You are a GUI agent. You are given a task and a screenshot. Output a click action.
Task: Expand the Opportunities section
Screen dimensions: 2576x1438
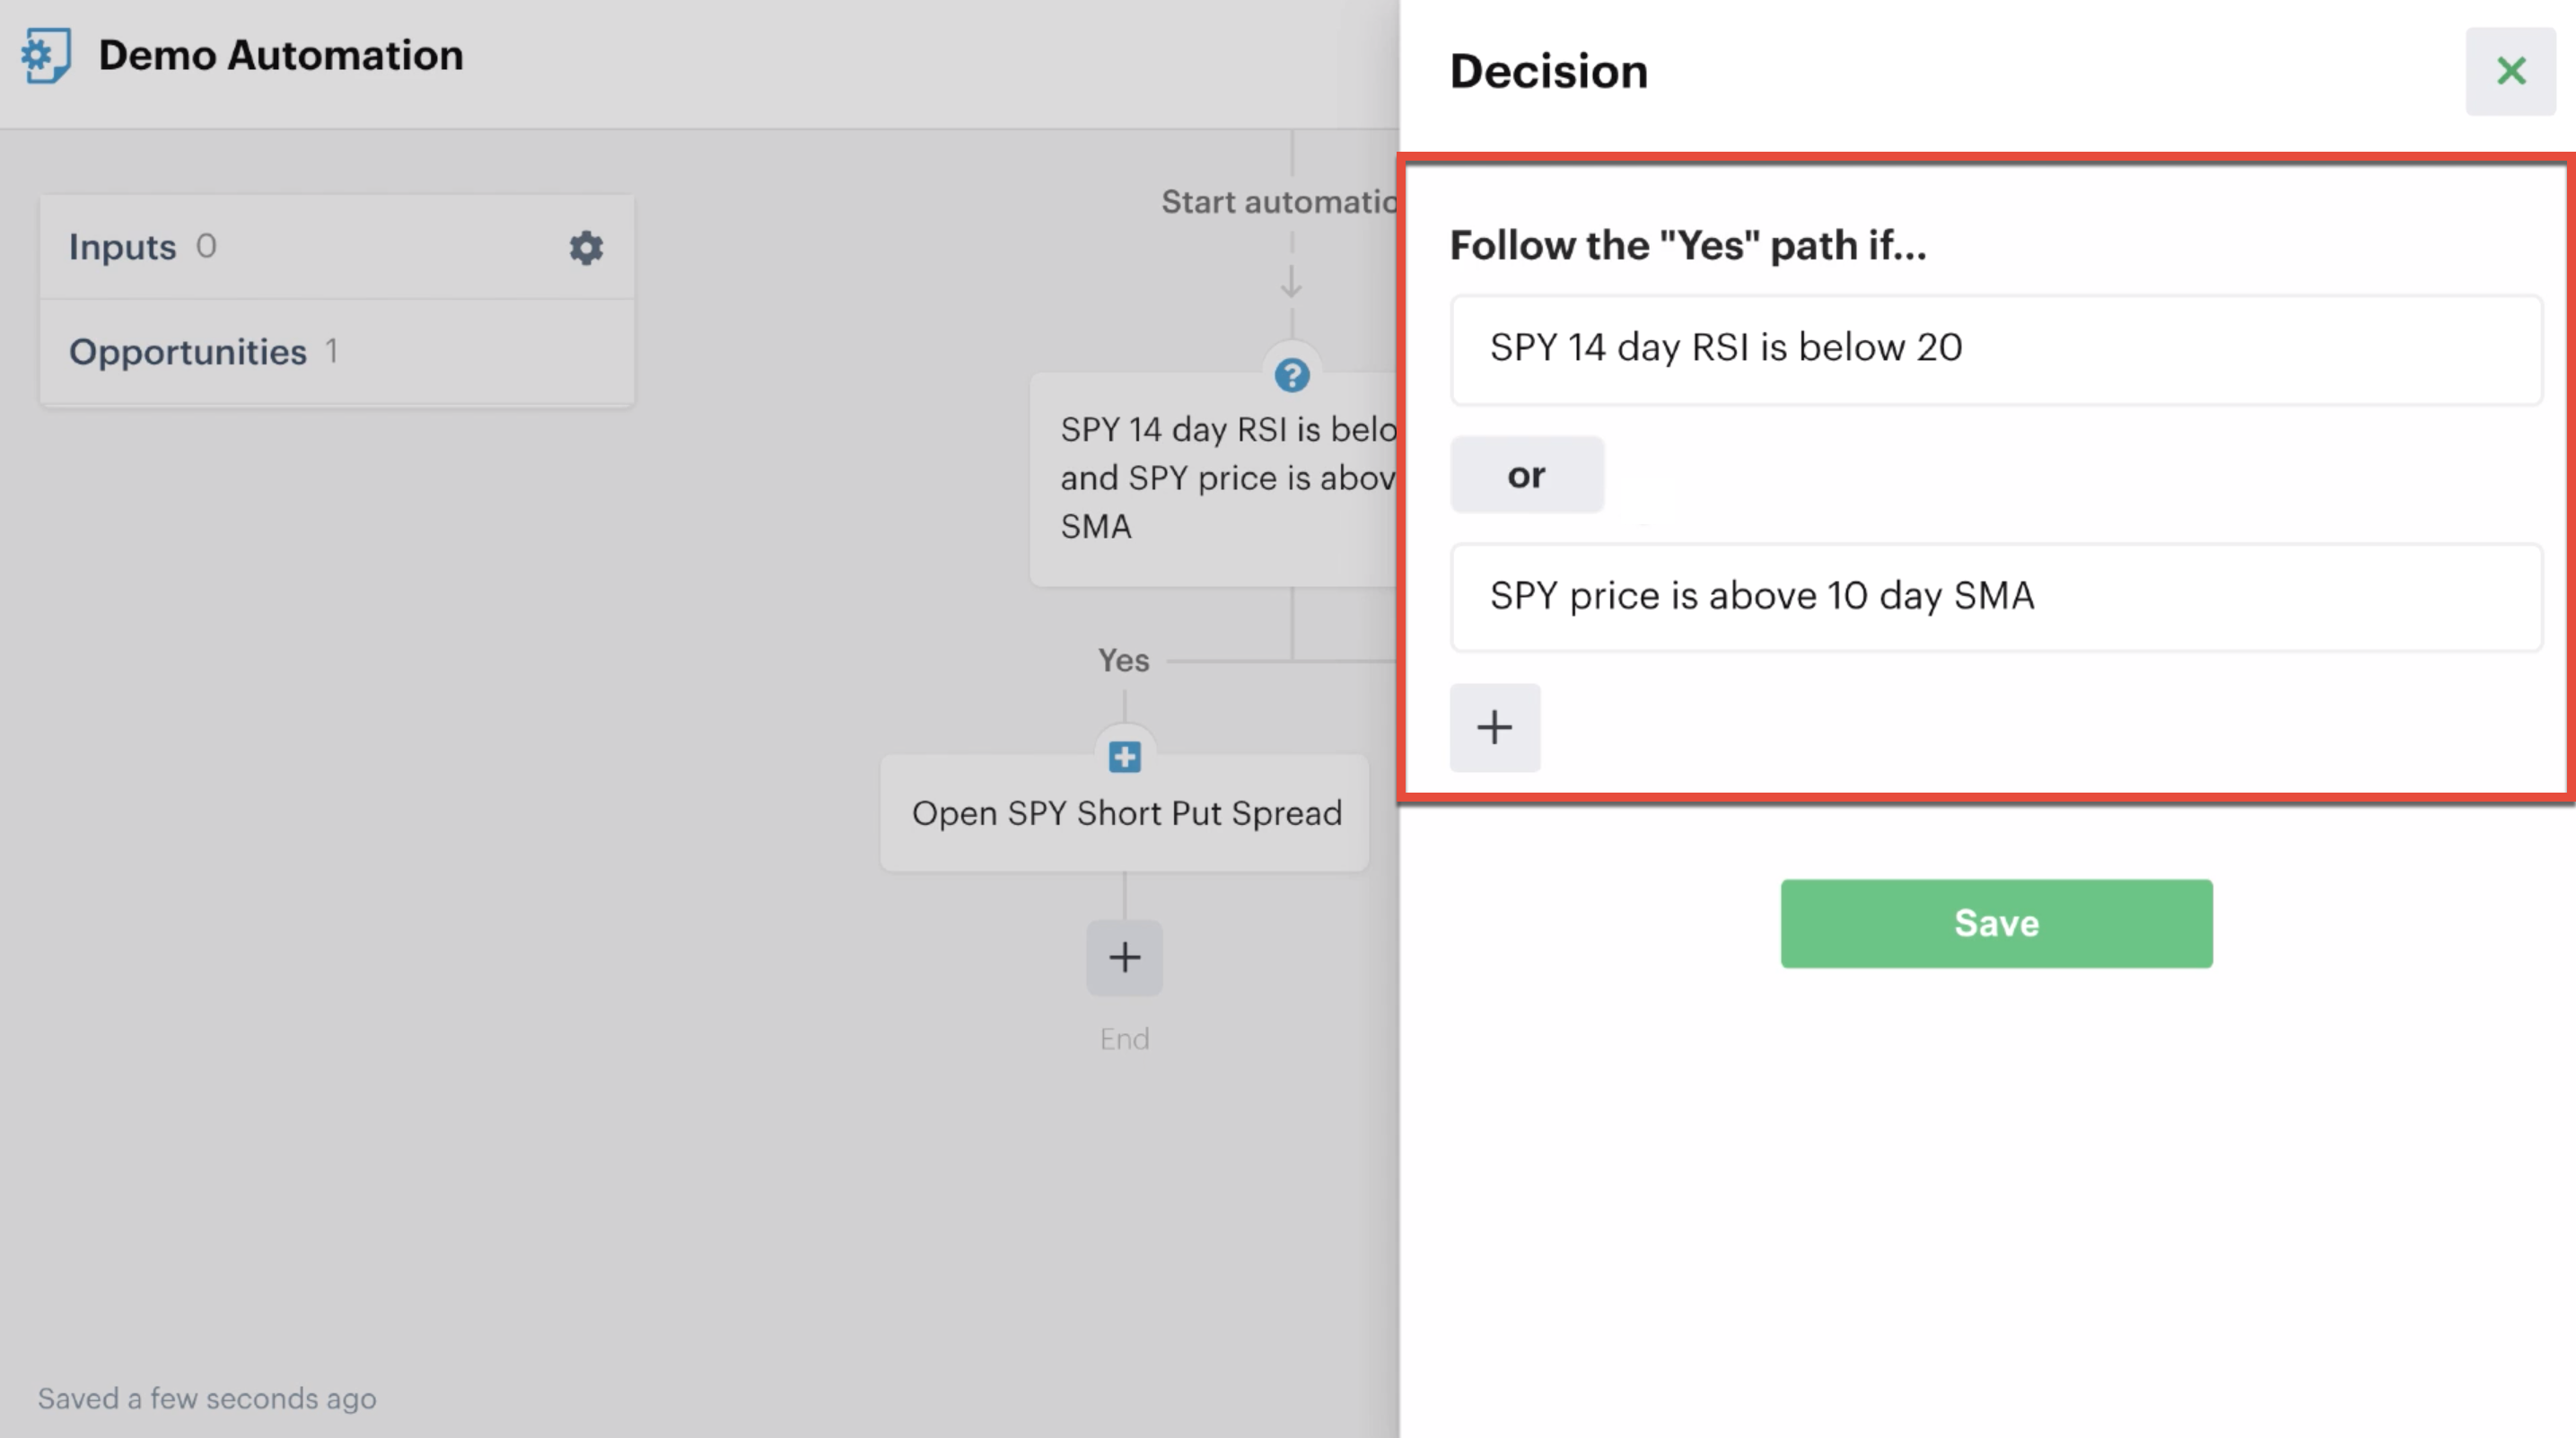click(x=188, y=352)
